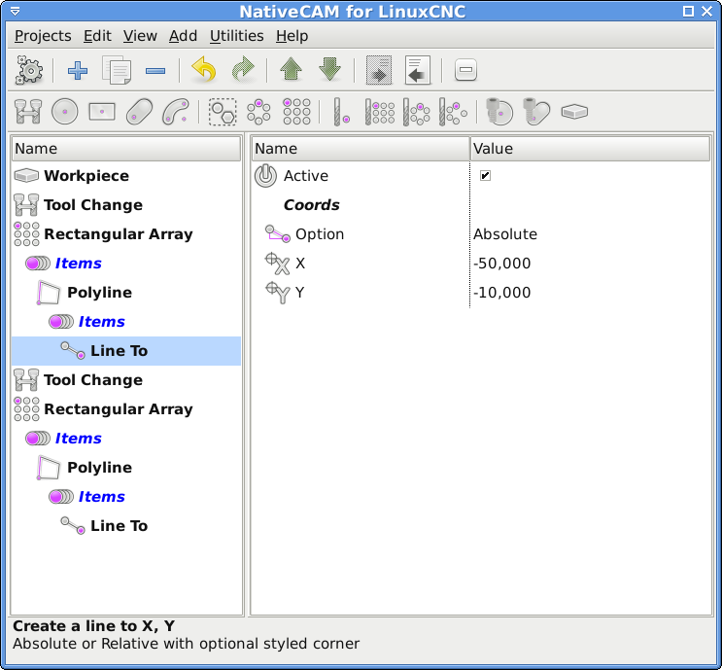Select the first Polyline item

coord(126,292)
